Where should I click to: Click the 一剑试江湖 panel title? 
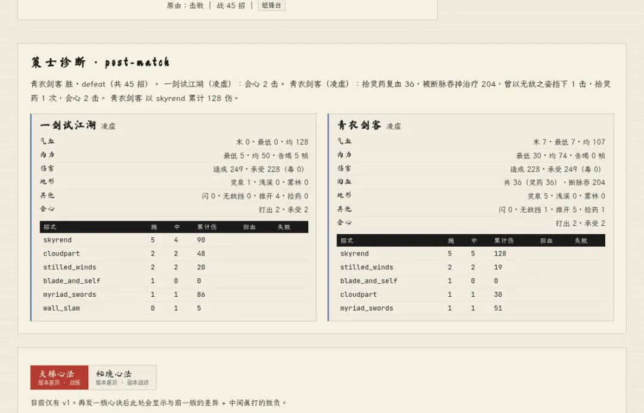[68, 125]
